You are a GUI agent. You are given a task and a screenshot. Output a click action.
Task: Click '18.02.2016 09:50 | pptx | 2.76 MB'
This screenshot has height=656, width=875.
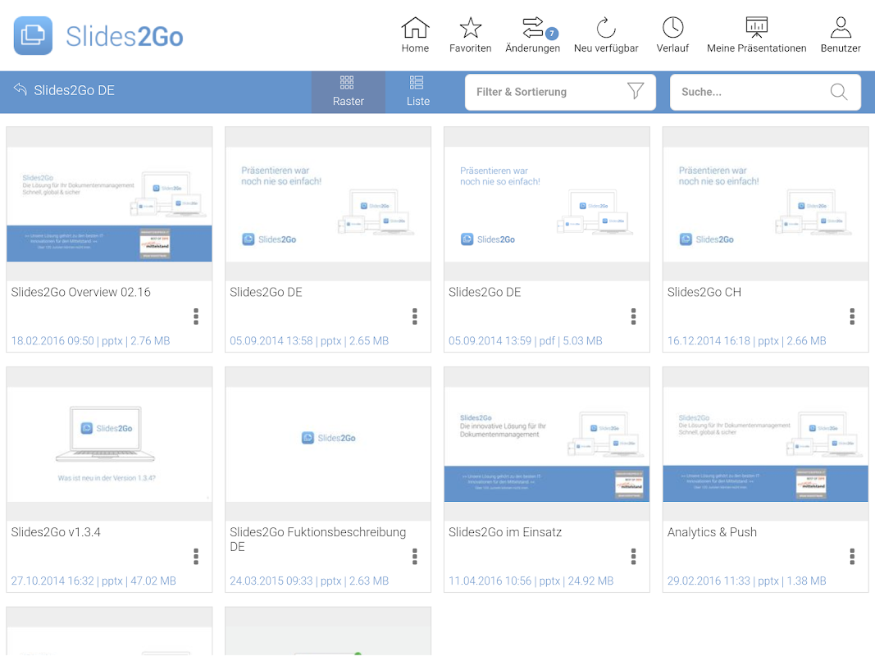[90, 341]
